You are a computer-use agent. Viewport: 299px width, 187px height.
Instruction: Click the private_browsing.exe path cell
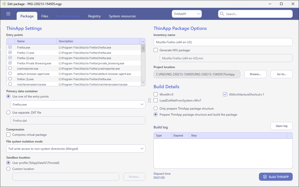pos(91,63)
